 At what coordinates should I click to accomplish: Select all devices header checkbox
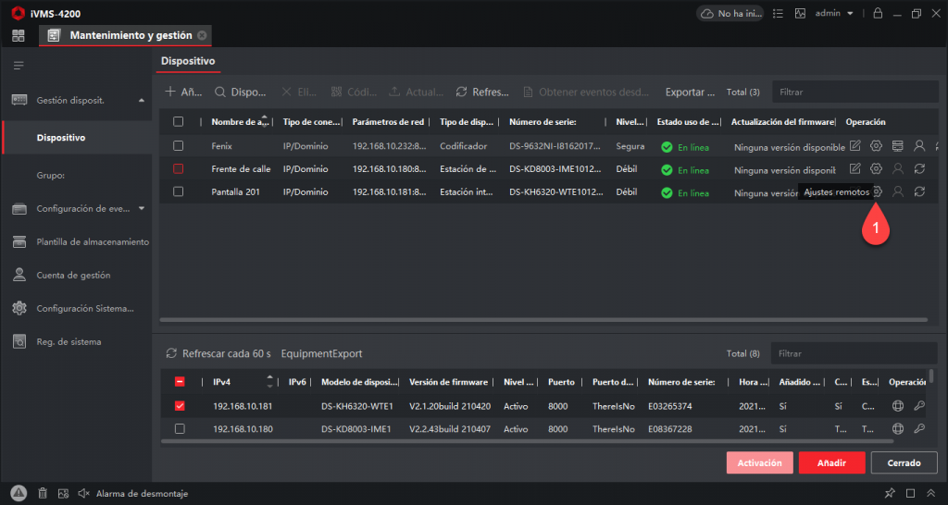pos(178,121)
